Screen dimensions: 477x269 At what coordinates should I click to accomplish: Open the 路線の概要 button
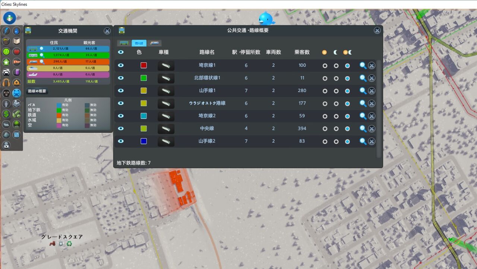click(x=37, y=91)
